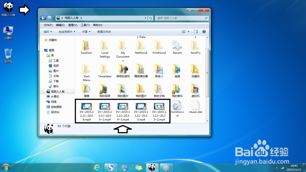Image resolution: width=306 pixels, height=172 pixels.
Task: Open the 虚拟机 folder
Action: (x=195, y=90)
